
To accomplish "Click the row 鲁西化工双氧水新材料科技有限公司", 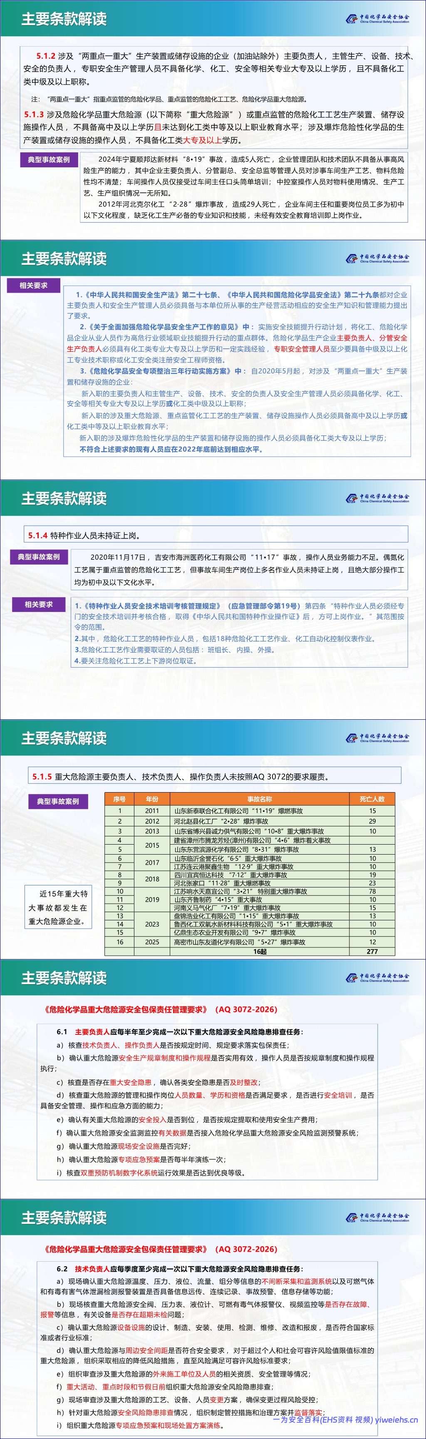I will (250, 924).
